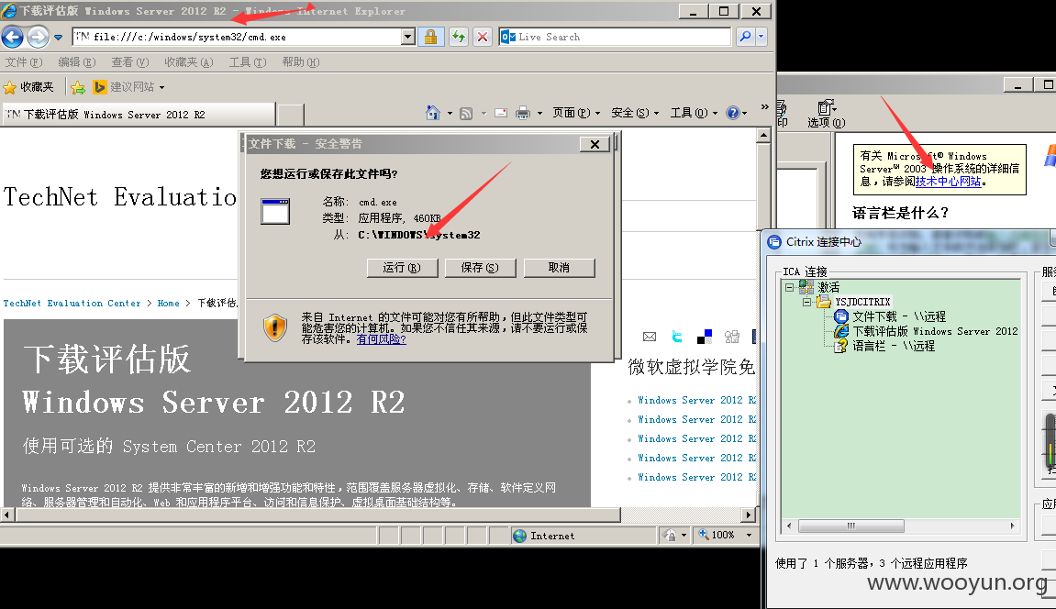Collapse the YSJDCITRIX server node
This screenshot has width=1056, height=609.
point(806,302)
